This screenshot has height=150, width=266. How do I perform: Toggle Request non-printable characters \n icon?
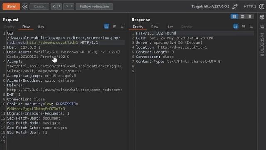[115, 26]
